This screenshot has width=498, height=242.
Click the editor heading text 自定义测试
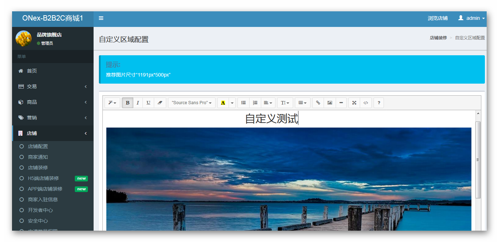272,119
